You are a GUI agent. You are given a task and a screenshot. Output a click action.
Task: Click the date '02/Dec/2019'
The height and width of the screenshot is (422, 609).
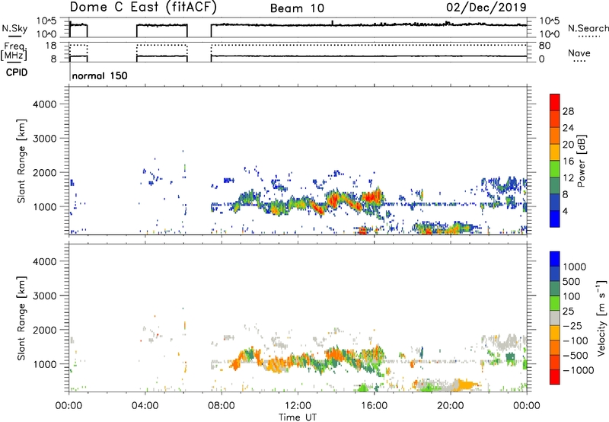click(x=486, y=7)
